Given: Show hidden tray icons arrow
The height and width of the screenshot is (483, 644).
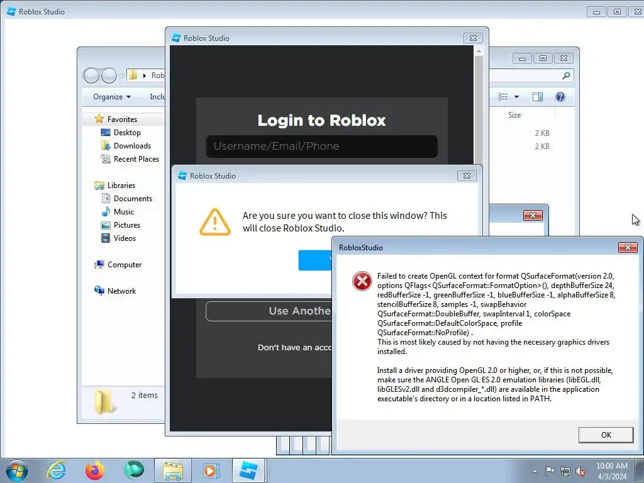Looking at the screenshot, I should click(x=535, y=471).
